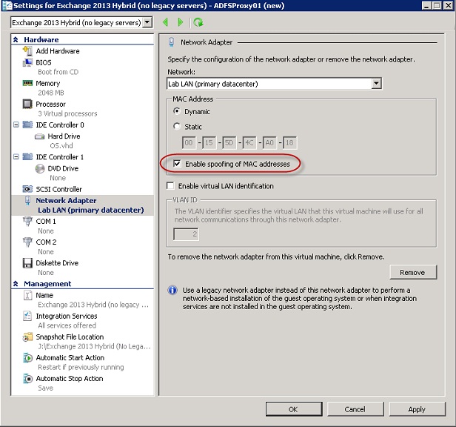Click the SCSI Controller icon
This screenshot has width=456, height=427.
pyautogui.click(x=27, y=189)
